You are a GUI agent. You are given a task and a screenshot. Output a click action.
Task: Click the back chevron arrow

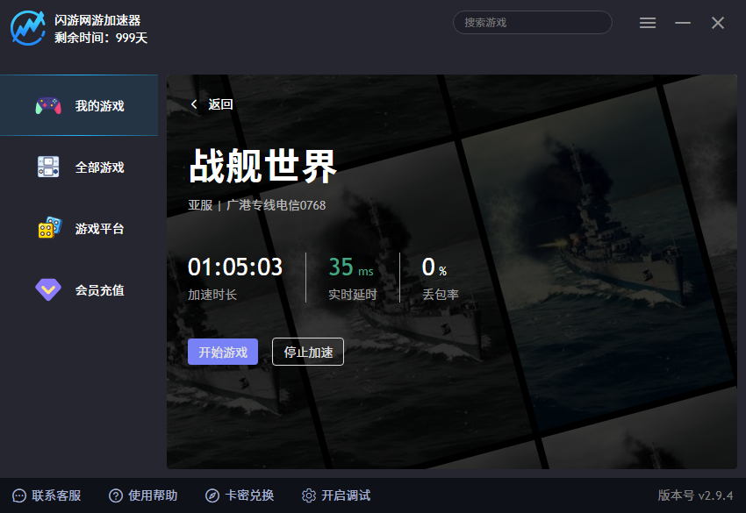194,104
